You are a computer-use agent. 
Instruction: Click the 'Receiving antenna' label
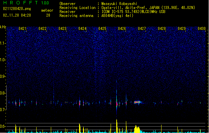tap(76, 16)
